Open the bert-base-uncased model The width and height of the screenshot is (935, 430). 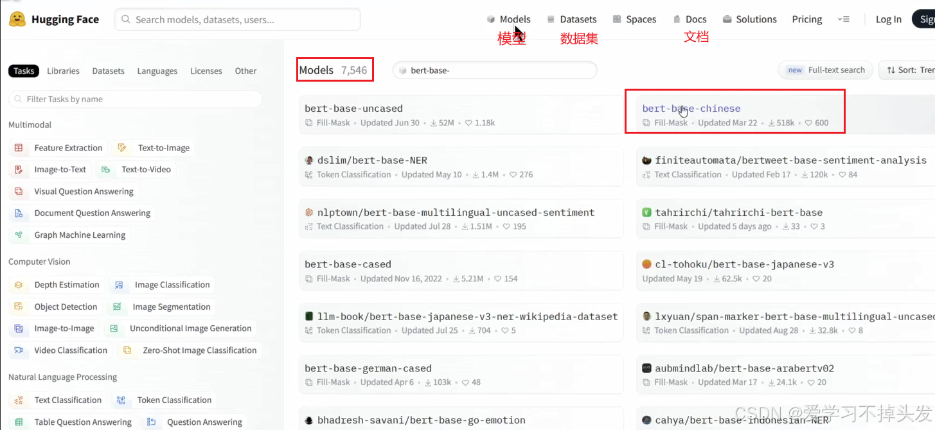point(461,114)
